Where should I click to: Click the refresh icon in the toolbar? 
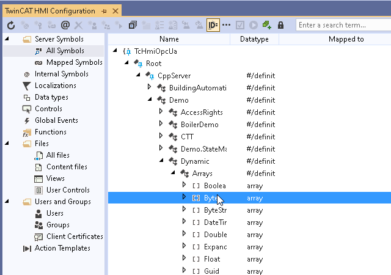point(11,25)
